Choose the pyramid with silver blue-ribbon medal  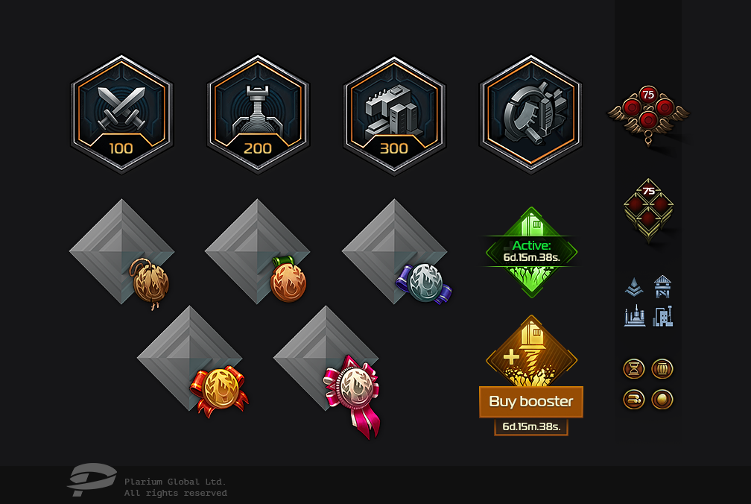396,251
